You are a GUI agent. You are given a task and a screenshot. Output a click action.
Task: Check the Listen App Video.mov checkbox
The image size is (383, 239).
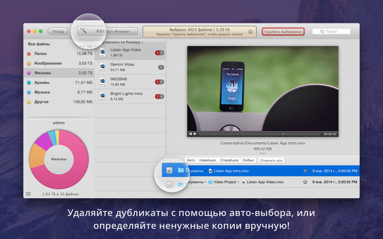point(169,185)
